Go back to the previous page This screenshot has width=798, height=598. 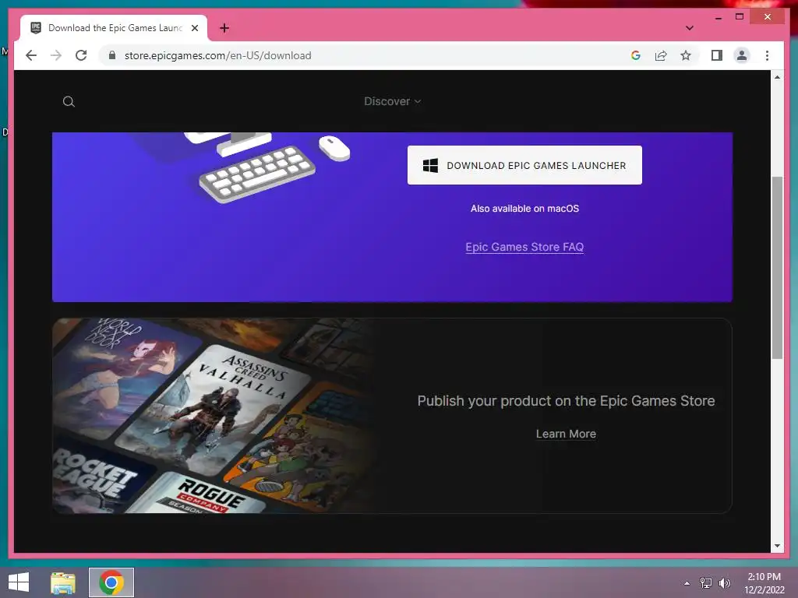31,55
